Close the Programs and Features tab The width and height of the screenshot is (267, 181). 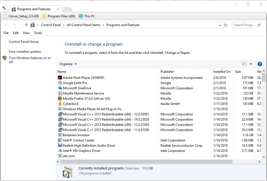point(58,9)
